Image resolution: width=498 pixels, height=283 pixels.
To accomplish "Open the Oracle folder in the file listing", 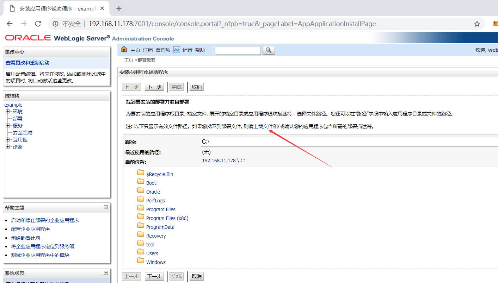I will 153,191.
